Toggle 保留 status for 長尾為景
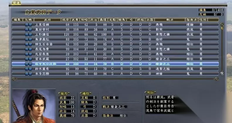 click(28, 49)
